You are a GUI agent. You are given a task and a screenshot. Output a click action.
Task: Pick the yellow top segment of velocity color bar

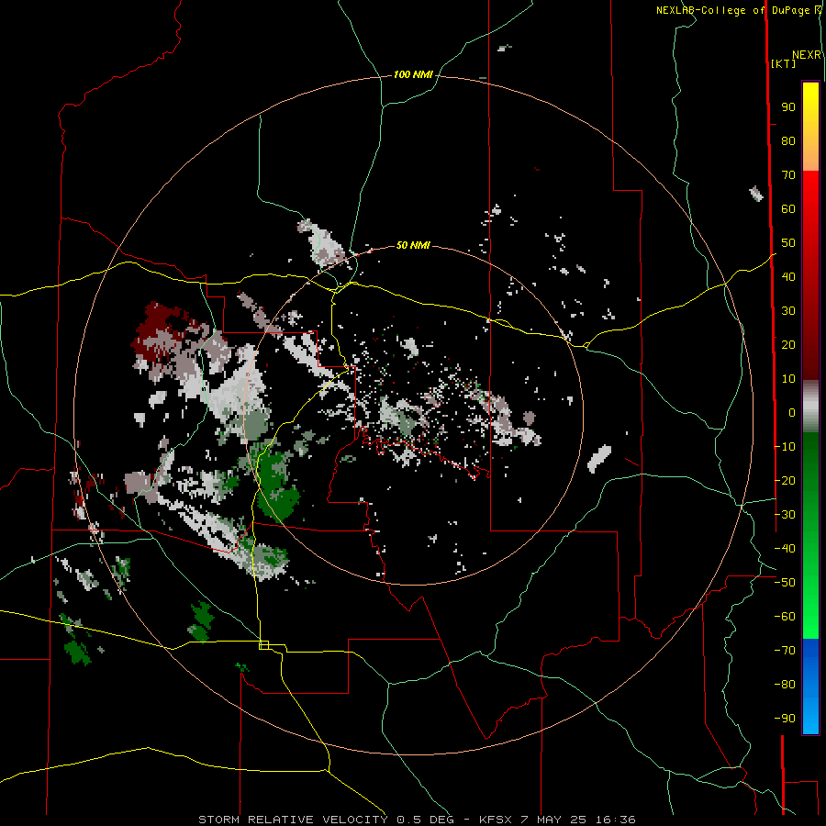pyautogui.click(x=810, y=127)
